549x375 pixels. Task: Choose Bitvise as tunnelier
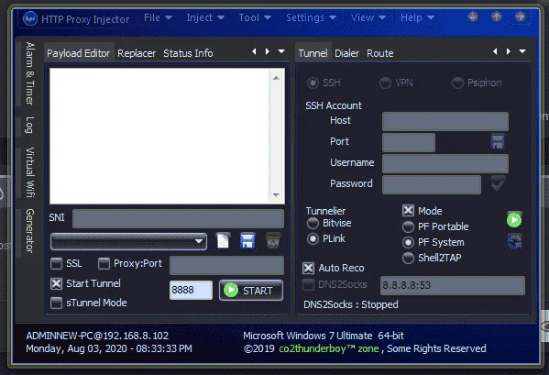click(x=329, y=223)
